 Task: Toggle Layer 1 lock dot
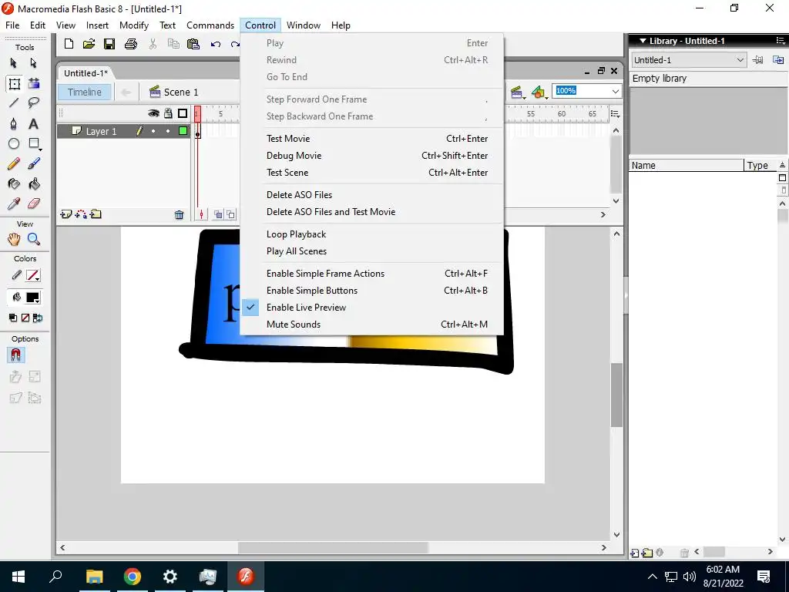pyautogui.click(x=168, y=131)
